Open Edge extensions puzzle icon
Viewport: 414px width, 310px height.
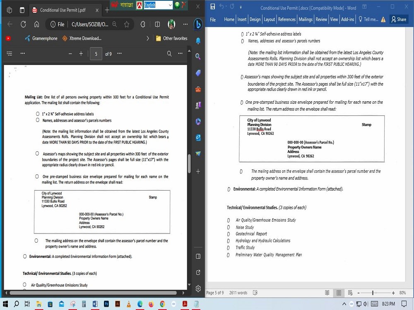point(143,24)
